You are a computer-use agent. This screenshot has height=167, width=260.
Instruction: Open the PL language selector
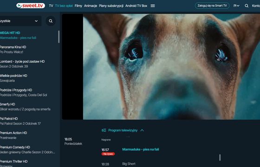236,6
